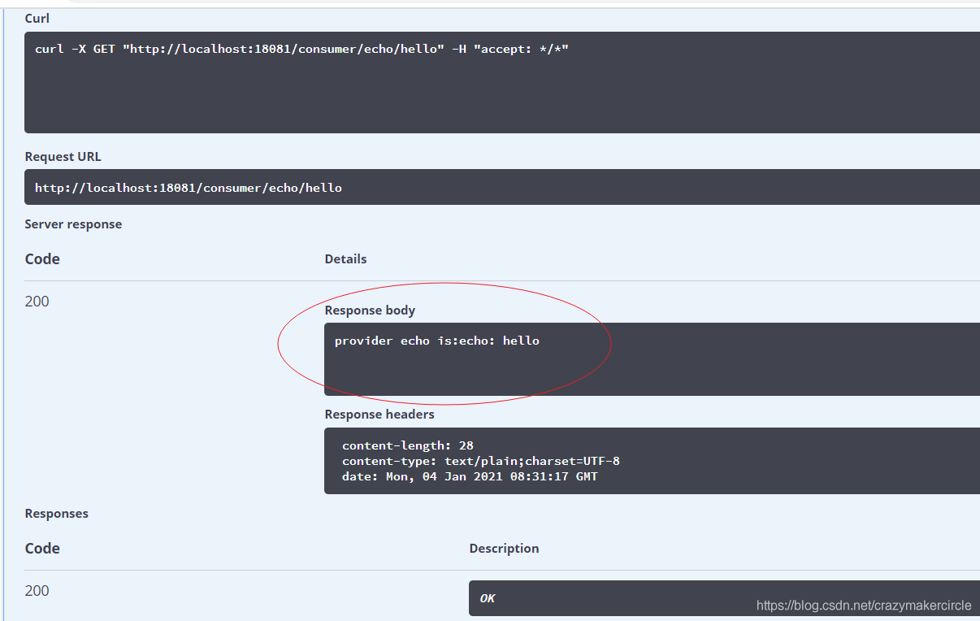
Task: Click the Description column header
Action: [504, 549]
